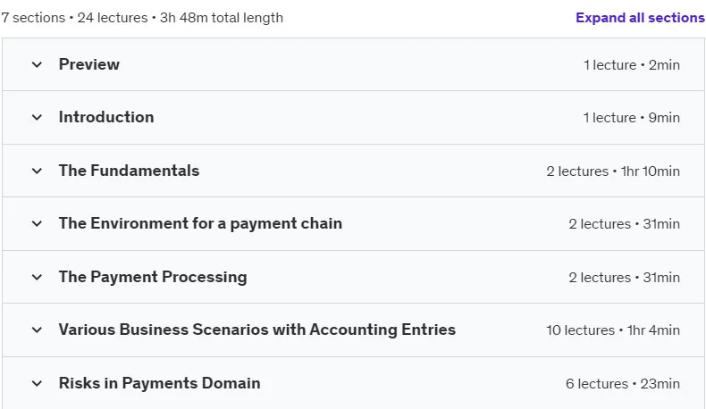
Task: Open chevron for The Environment for a payment chain
Action: click(x=37, y=223)
